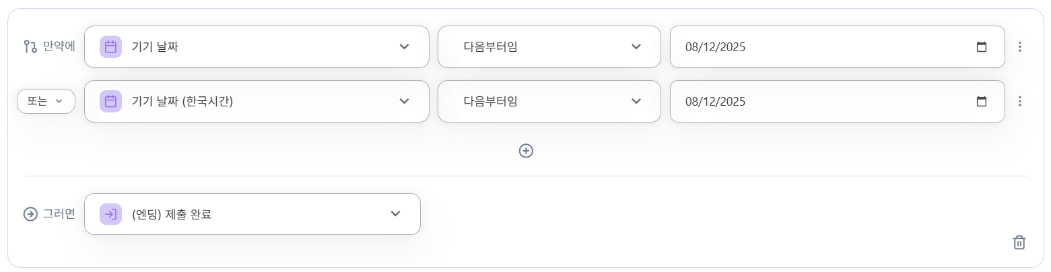1051x272 pixels.
Task: Delete the rule with the trash icon
Action: click(x=1019, y=242)
